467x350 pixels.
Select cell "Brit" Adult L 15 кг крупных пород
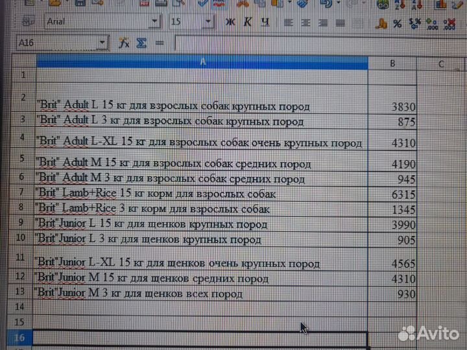[x=202, y=99]
